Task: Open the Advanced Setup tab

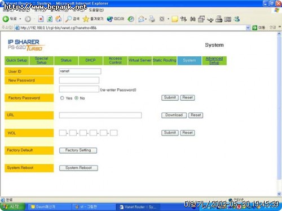Action: coord(214,60)
